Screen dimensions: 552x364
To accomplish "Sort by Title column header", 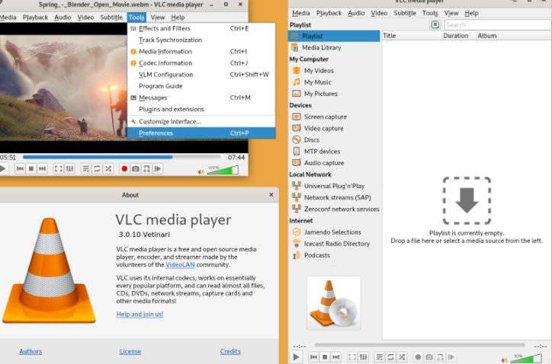I will click(412, 36).
